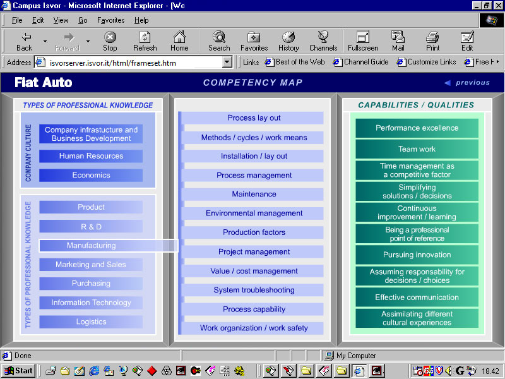Open the Go menu
Image resolution: width=505 pixels, height=379 pixels.
83,20
